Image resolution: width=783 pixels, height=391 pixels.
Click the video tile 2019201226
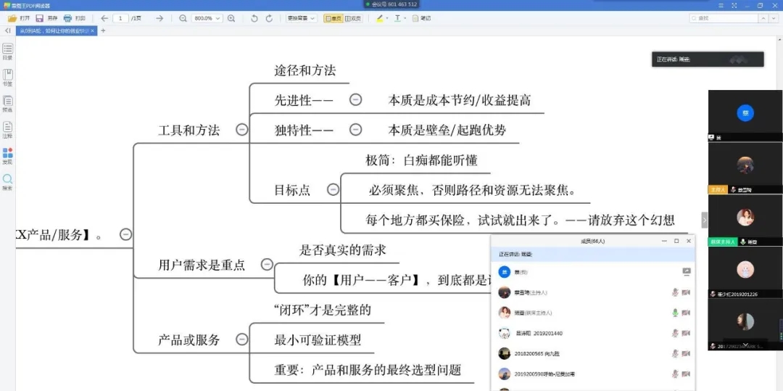pos(745,272)
